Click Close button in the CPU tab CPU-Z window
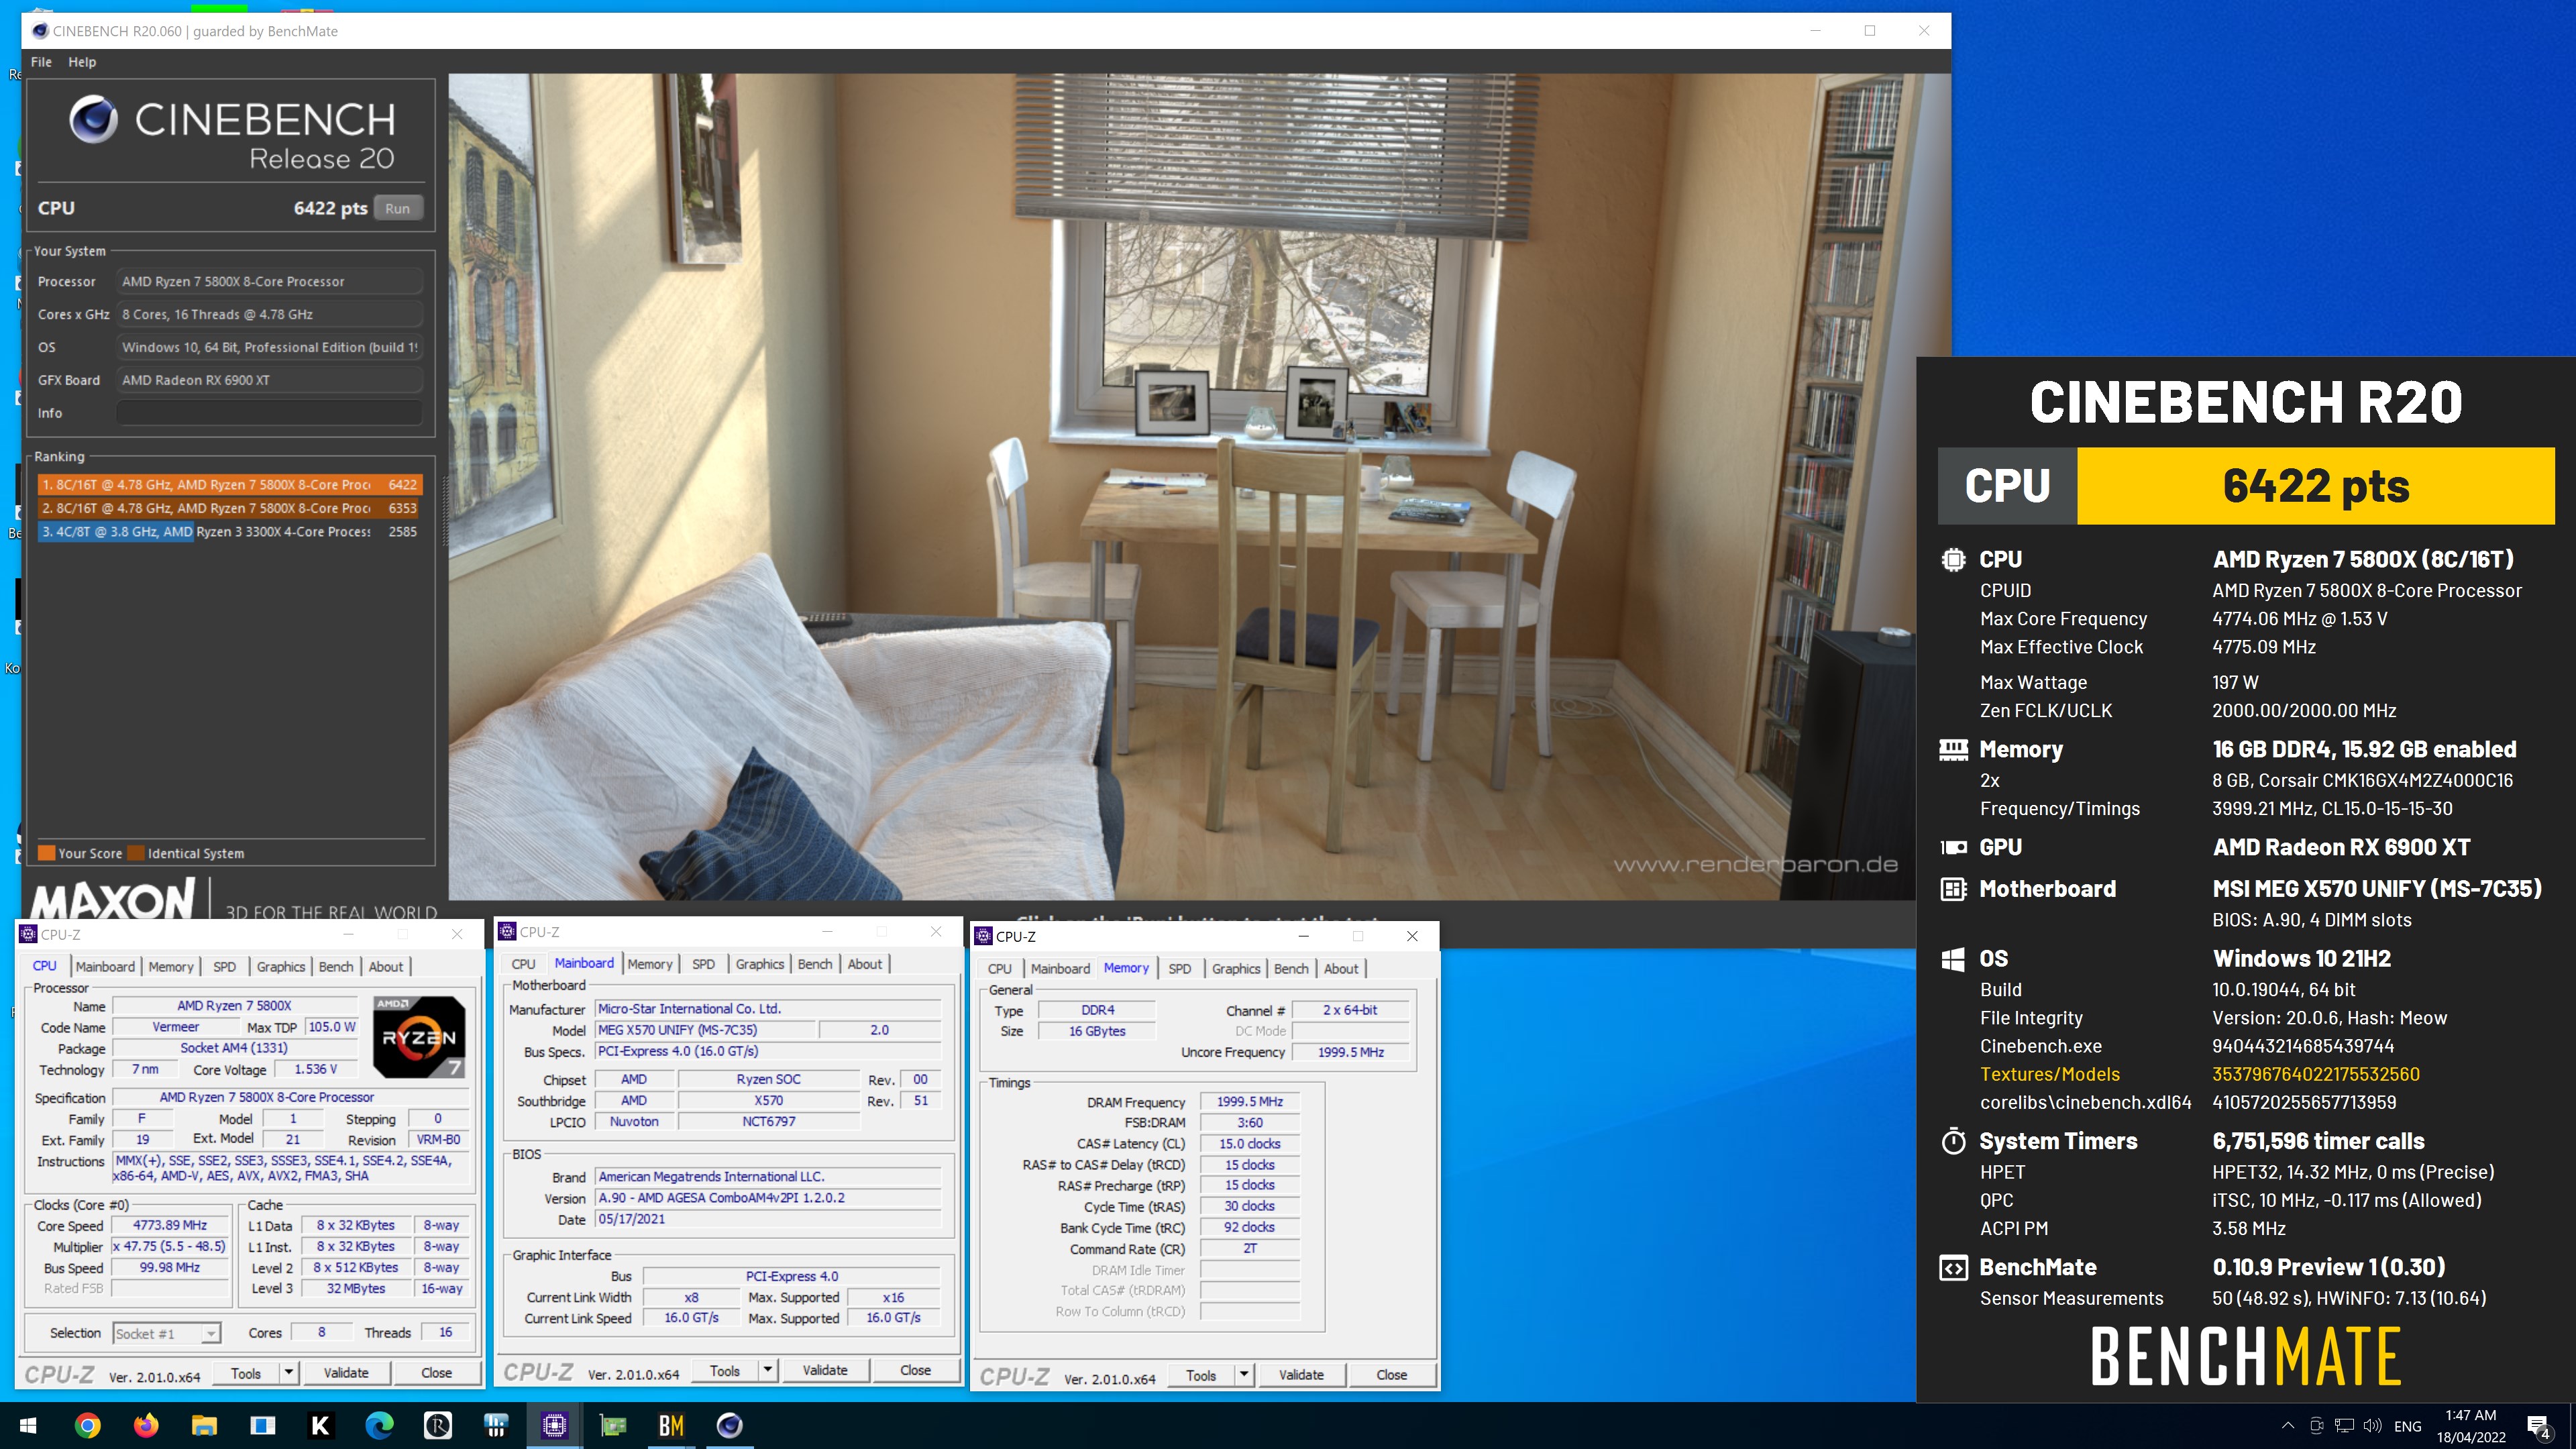The image size is (2576, 1449). pos(436,1372)
